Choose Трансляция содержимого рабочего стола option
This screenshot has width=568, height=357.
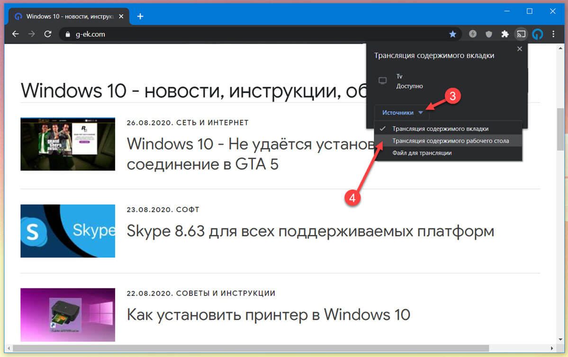(448, 141)
